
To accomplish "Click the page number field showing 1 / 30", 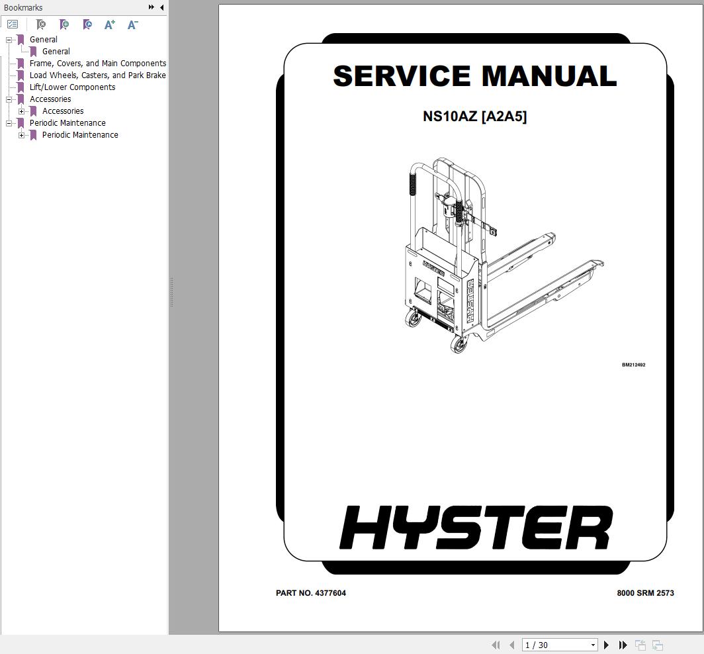I will click(554, 645).
